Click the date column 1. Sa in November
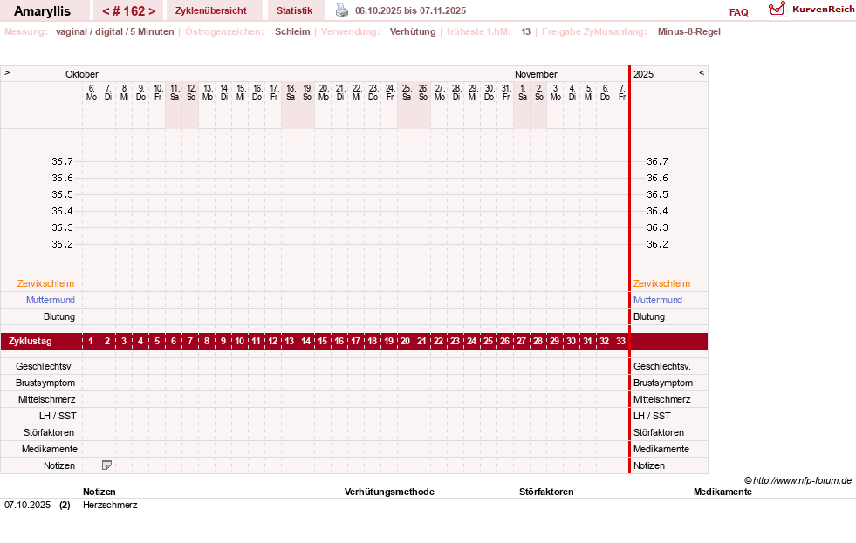Screen dimensions: 856x543 523,92
